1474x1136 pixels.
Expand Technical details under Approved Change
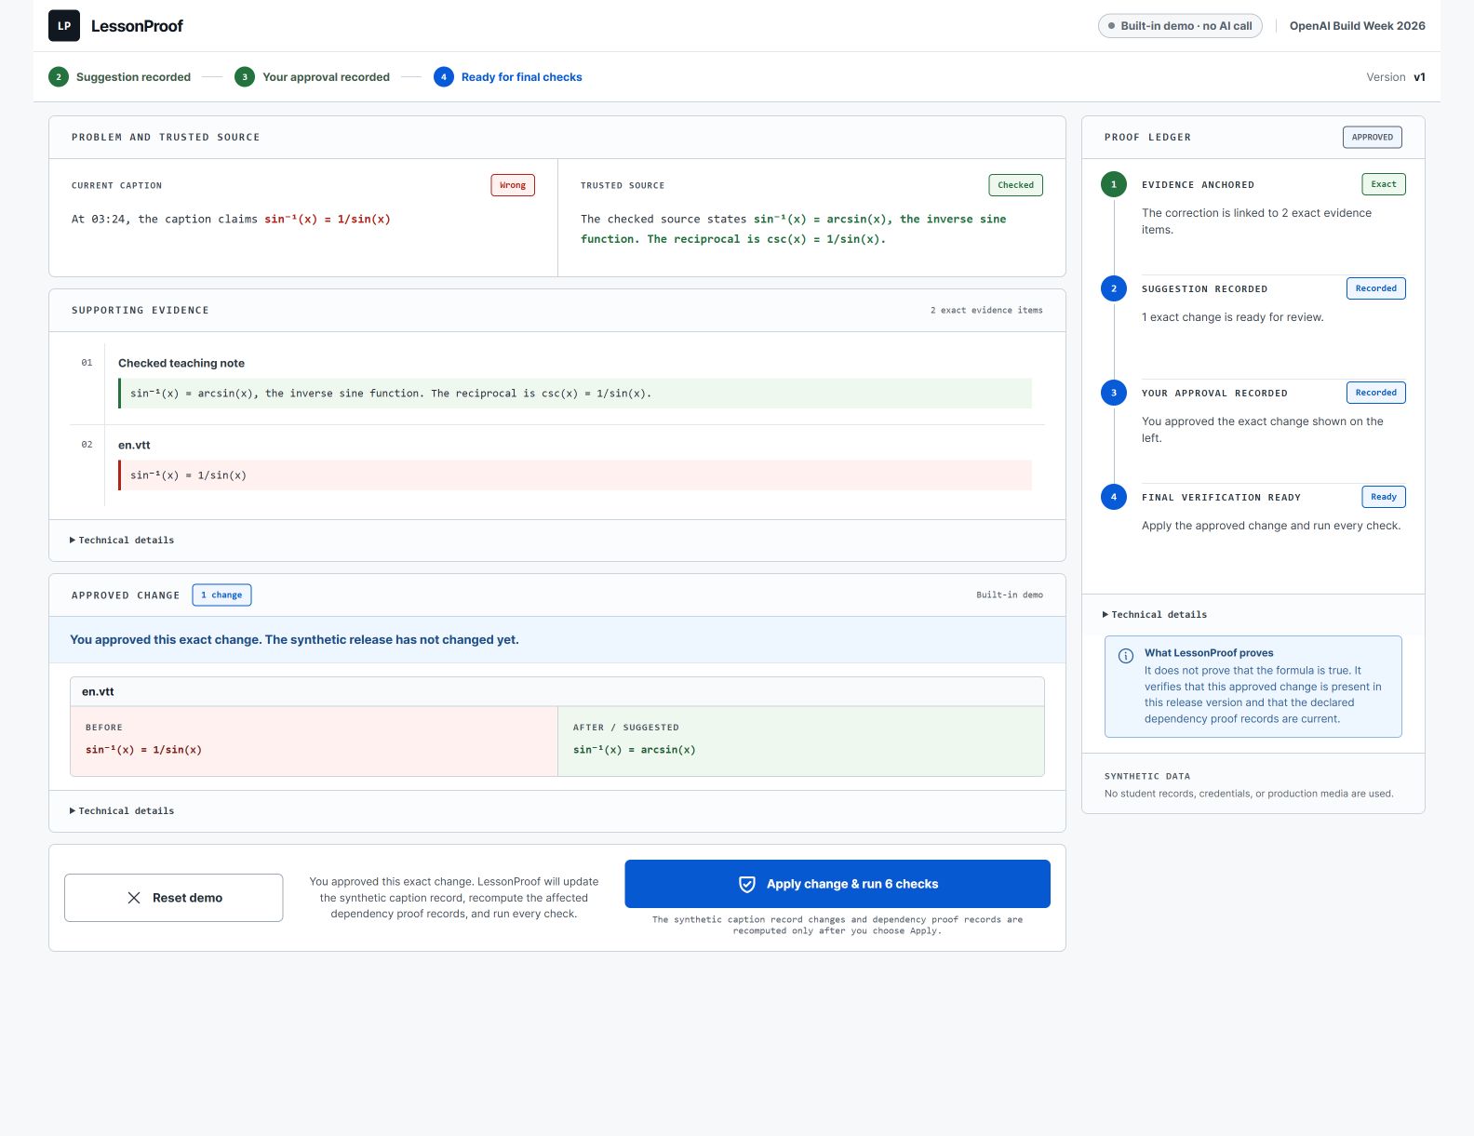click(122, 811)
